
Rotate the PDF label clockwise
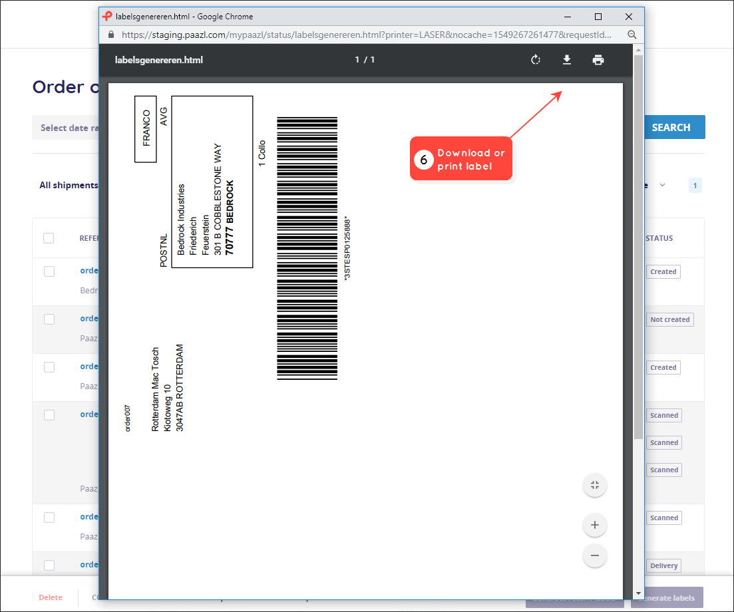(x=536, y=60)
